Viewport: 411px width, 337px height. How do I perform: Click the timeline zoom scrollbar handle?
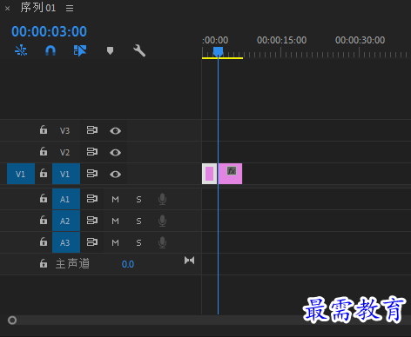(12, 320)
